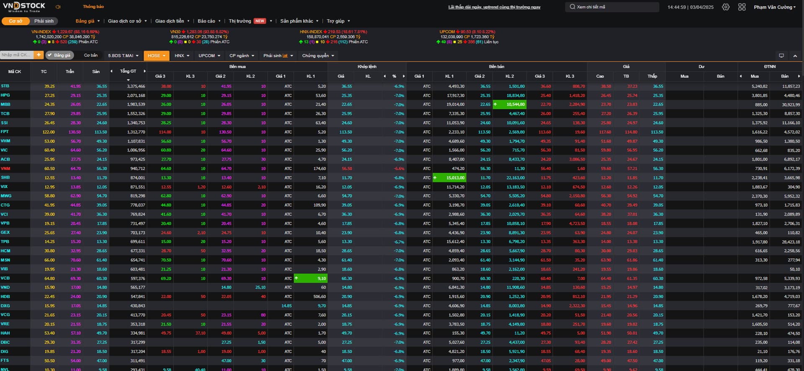
Task: Open the four-squares apps grid icon
Action: 742,7
